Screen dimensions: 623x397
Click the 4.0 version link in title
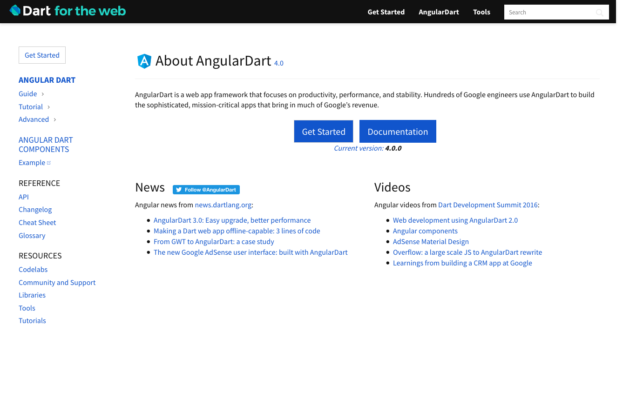[x=279, y=63]
